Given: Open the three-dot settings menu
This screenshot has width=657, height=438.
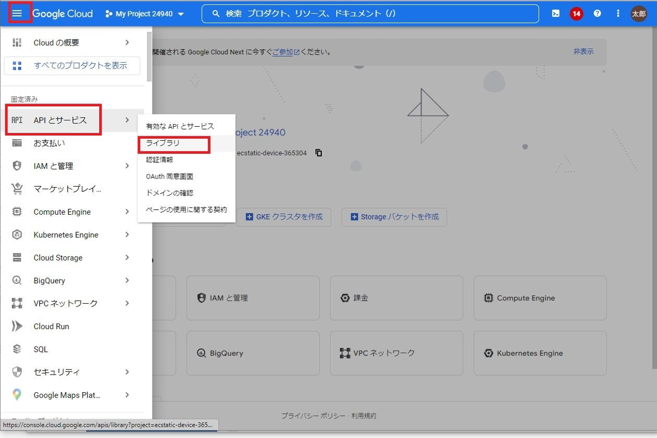Looking at the screenshot, I should point(618,14).
